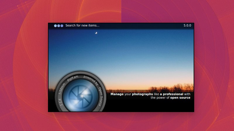234x131 pixels.
Task: Click the 5.0.0 version number
Action: 187,25
